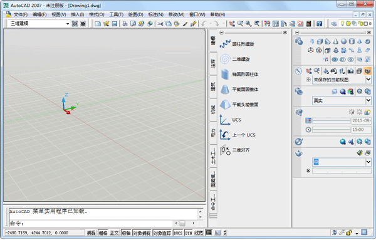This screenshot has width=376, height=240.
Task: Click the 3D Align tool icon
Action: [x=225, y=150]
